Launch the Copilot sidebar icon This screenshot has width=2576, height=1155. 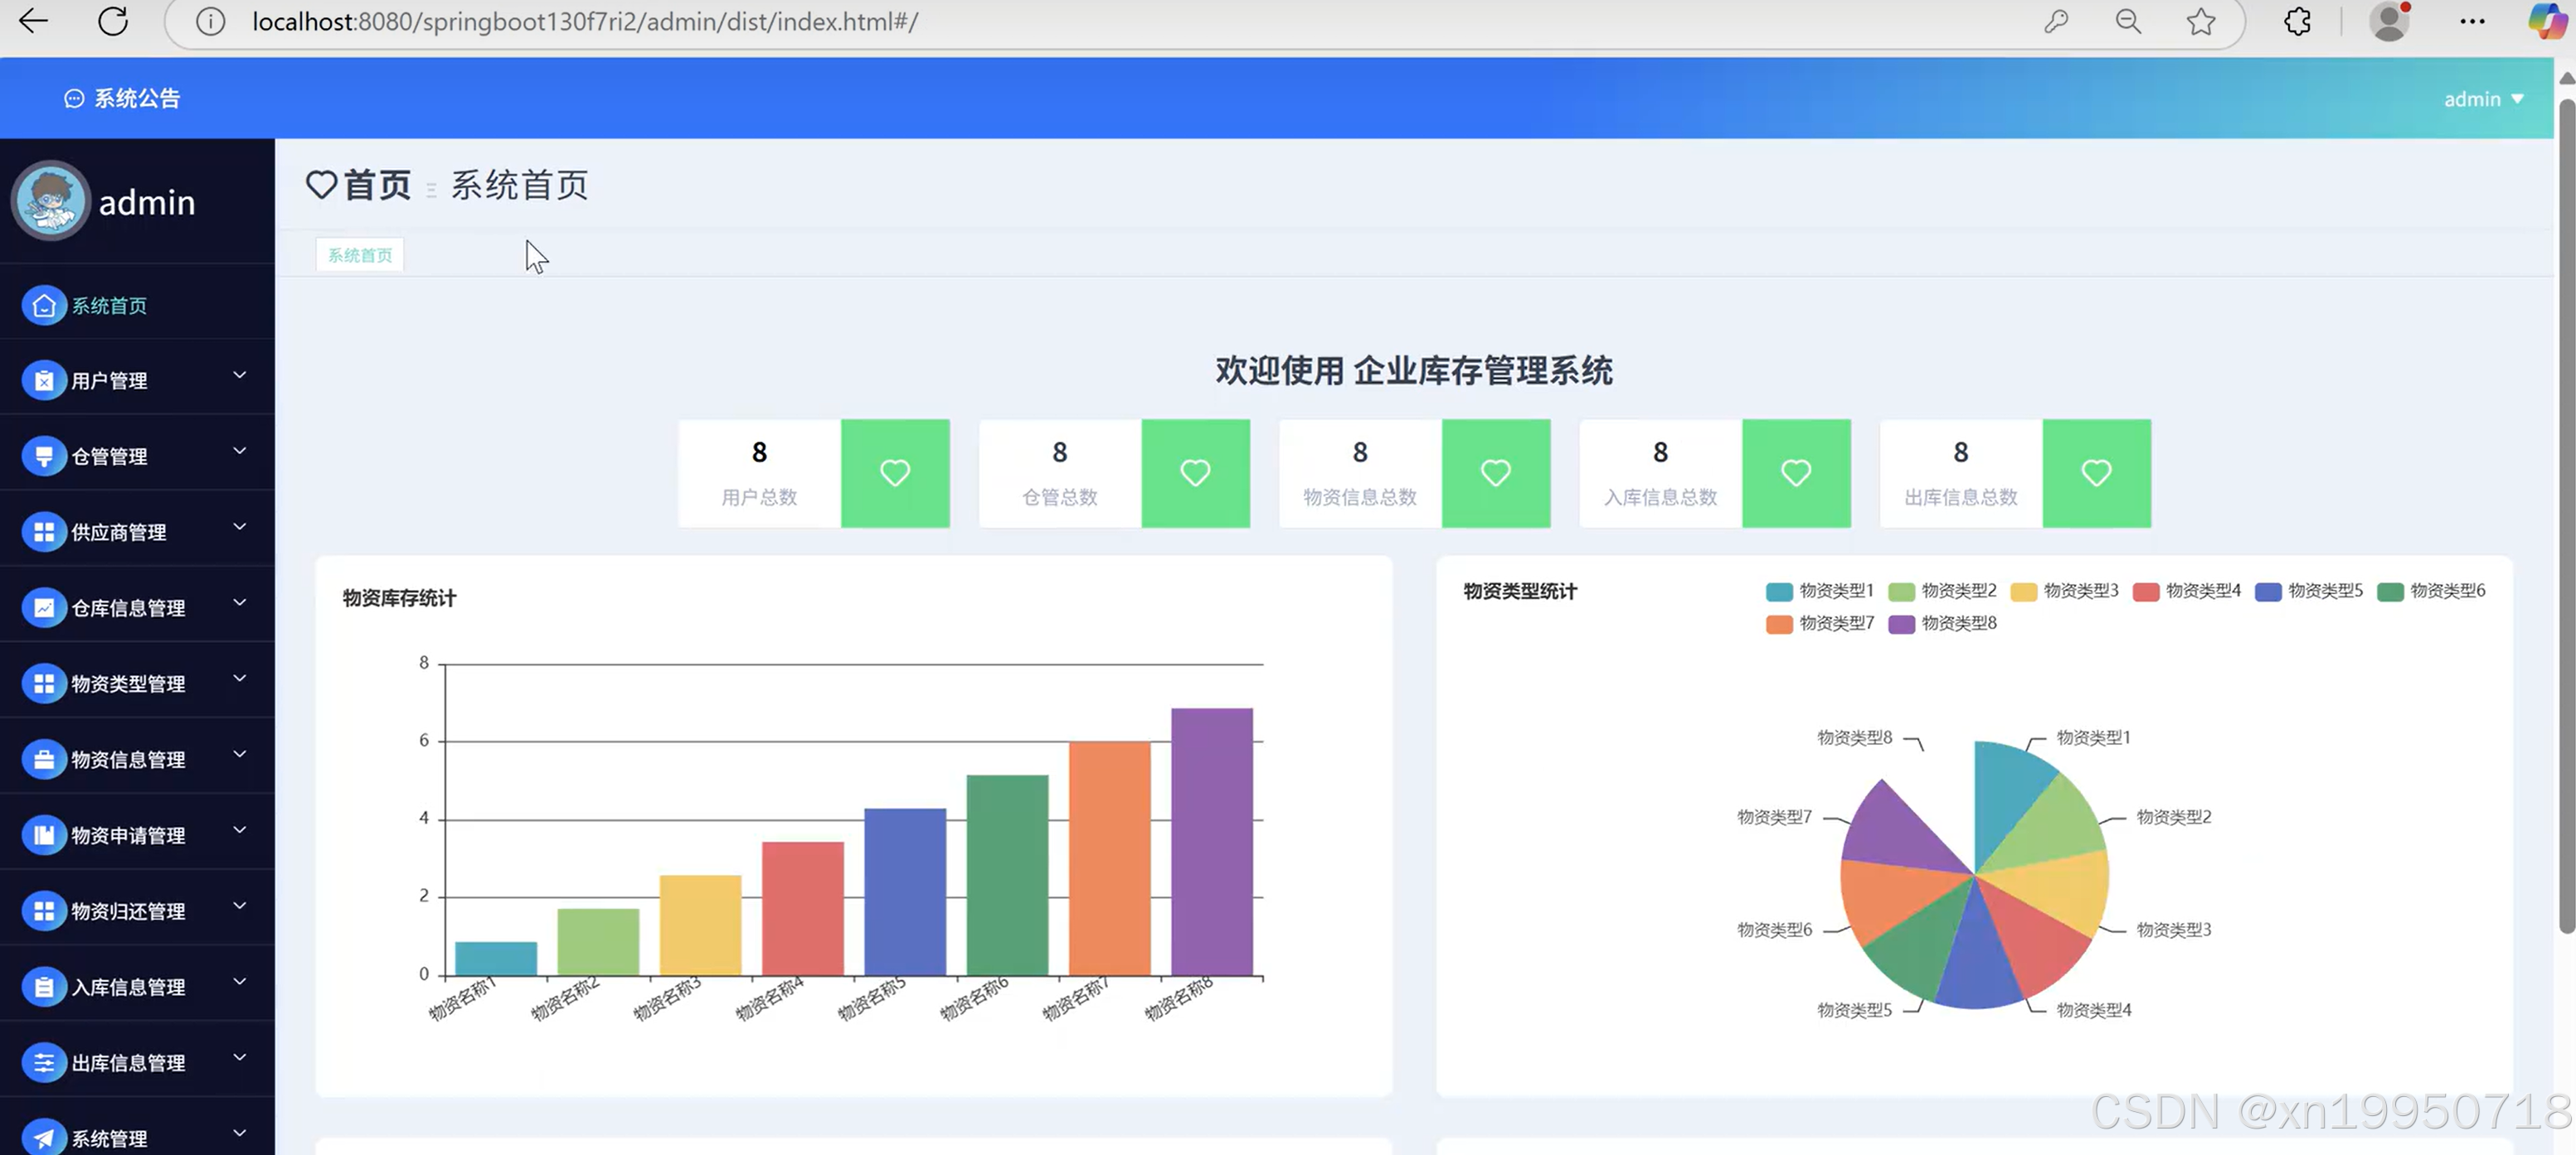(2547, 21)
